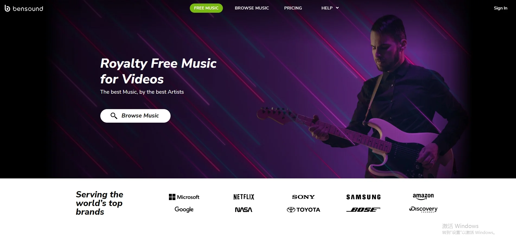This screenshot has height=248, width=516.
Task: Click the Sign In link
Action: pyautogui.click(x=500, y=8)
